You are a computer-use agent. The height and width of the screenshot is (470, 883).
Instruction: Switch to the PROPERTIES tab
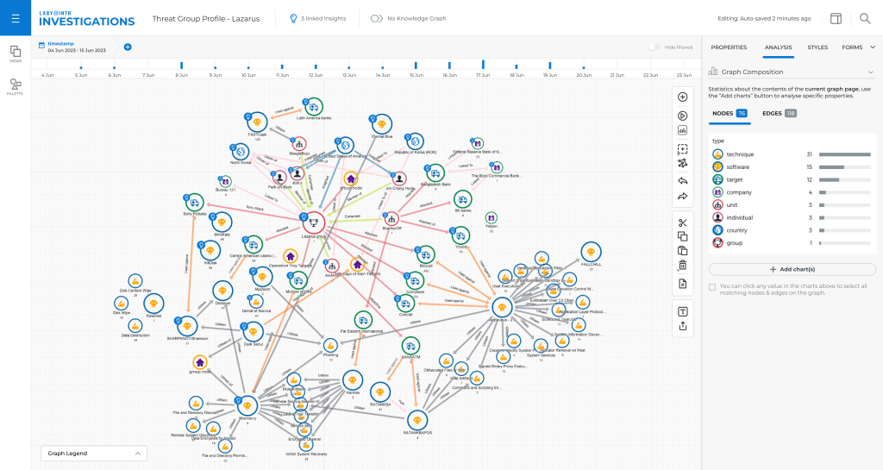click(729, 47)
